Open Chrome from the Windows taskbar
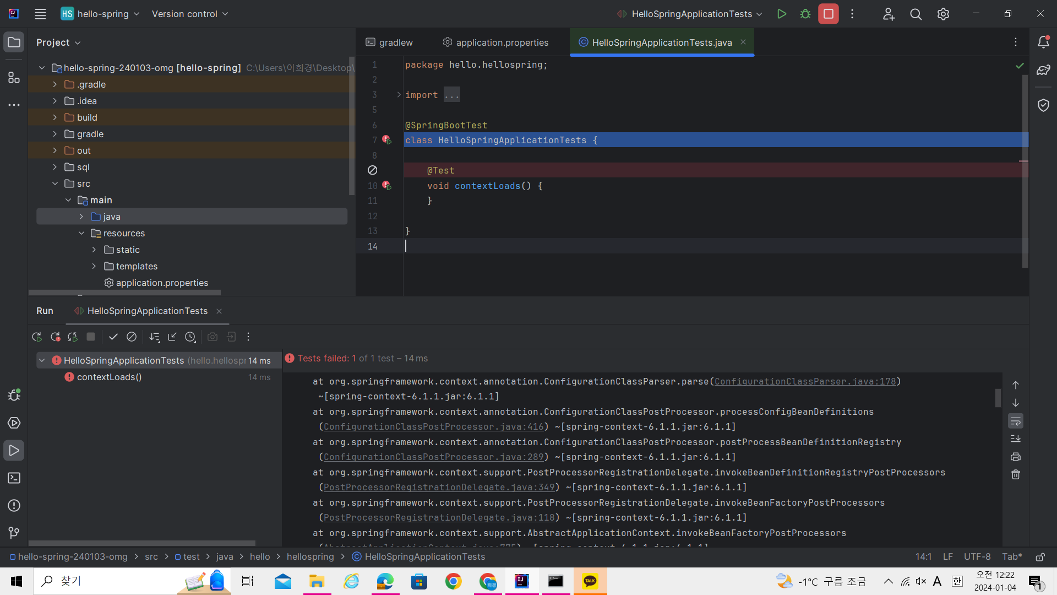The image size is (1057, 595). (x=453, y=581)
